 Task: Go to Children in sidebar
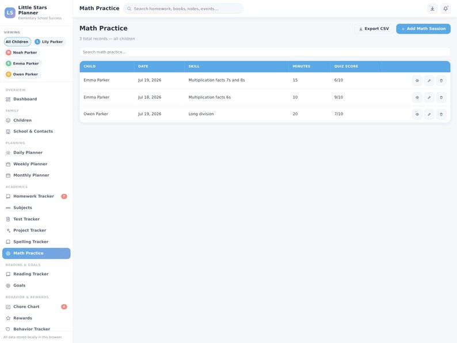(x=36, y=120)
